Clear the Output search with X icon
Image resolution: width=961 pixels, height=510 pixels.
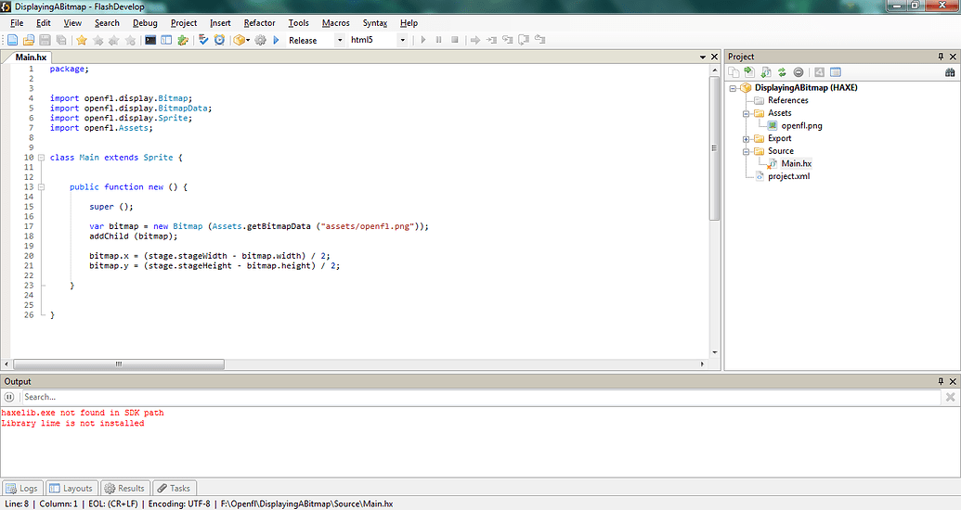click(x=950, y=398)
